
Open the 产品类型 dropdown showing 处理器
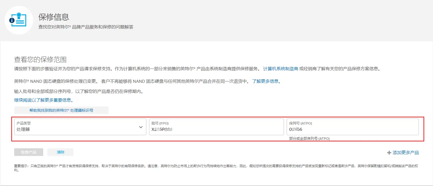tap(80, 127)
